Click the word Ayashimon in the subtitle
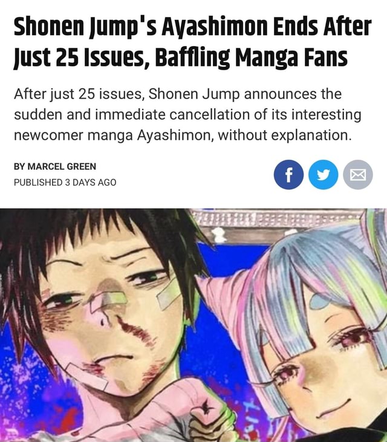This screenshot has height=442, width=387. click(x=174, y=135)
